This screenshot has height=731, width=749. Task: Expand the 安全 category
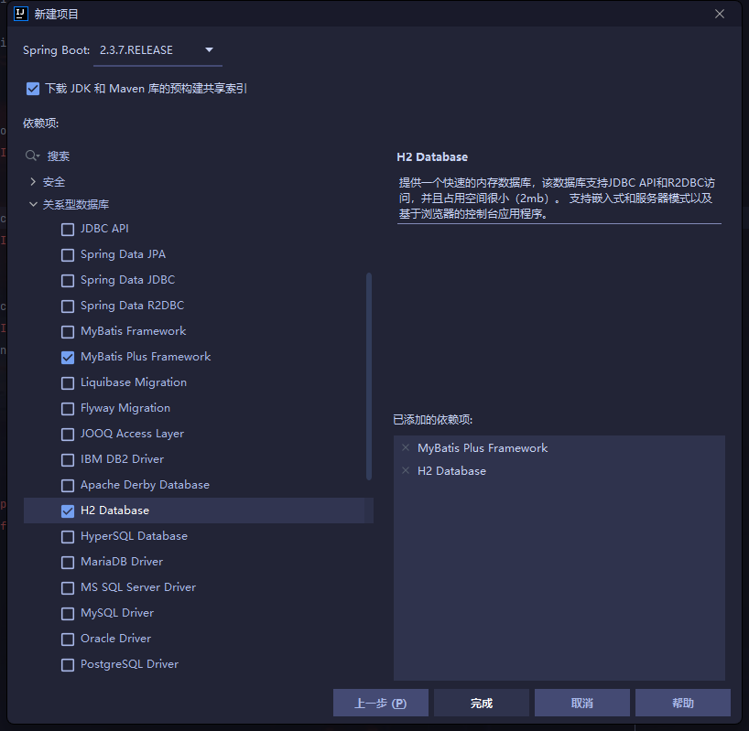(x=34, y=182)
